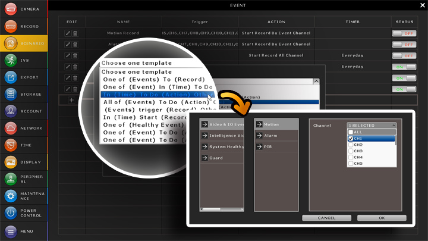Expand the Guard event category
Screen dimensions: 428x241
click(204, 158)
